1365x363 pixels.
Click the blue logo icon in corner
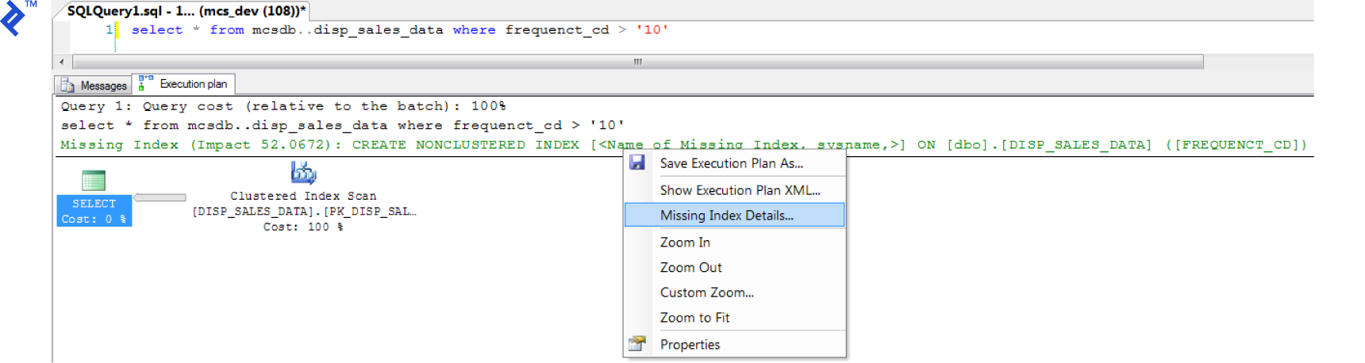(x=13, y=19)
